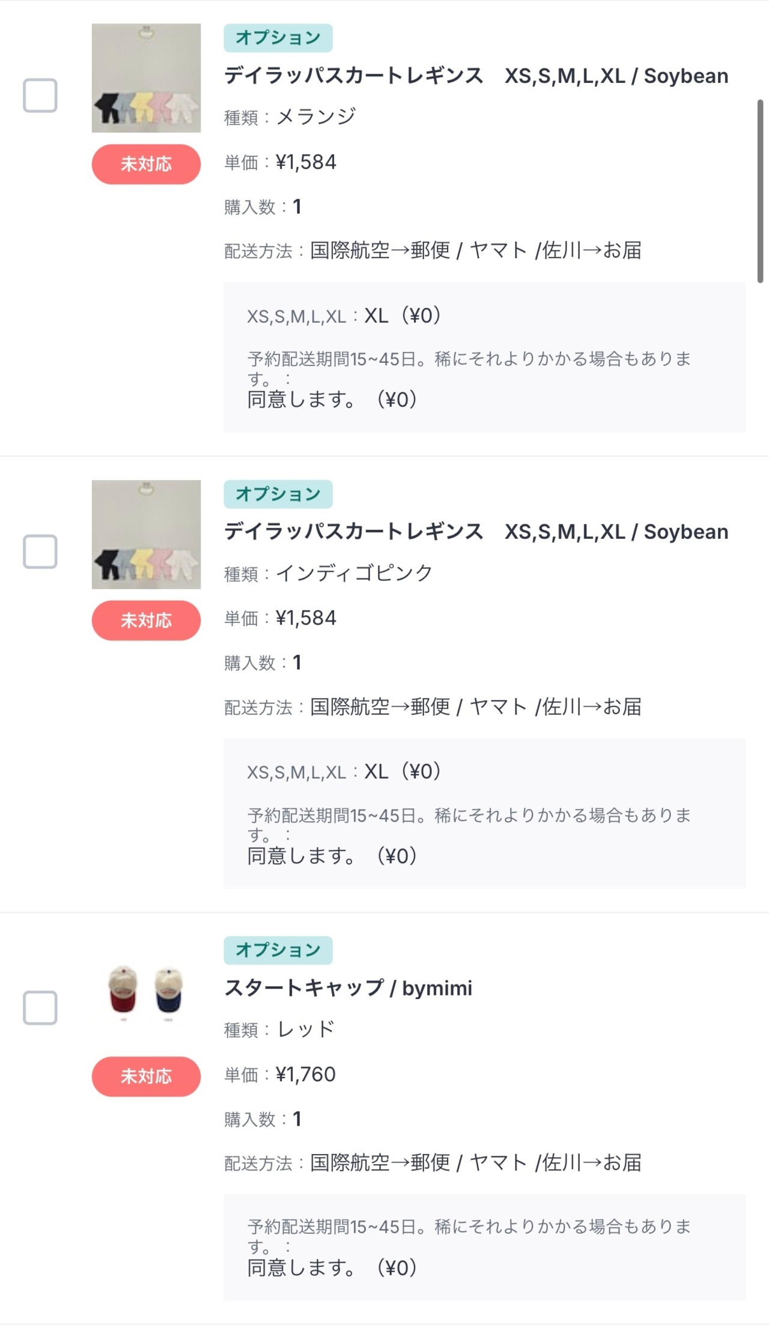Tick the checkbox for the メランジ leggings item
Image resolution: width=769 pixels, height=1330 pixels.
40,96
